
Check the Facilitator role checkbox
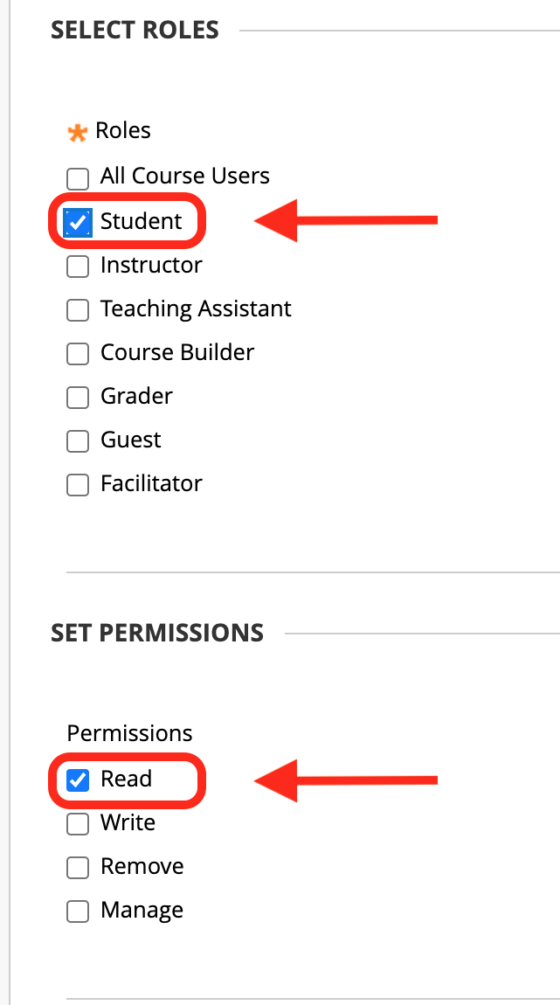78,485
